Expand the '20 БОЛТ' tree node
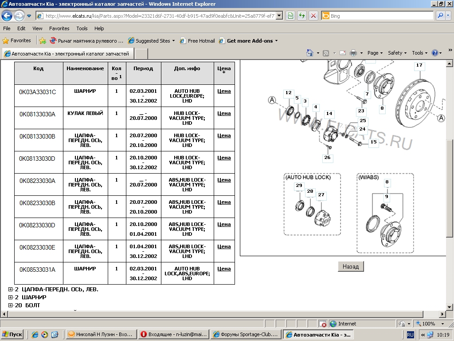Image resolution: width=454 pixels, height=341 pixels. (11, 305)
